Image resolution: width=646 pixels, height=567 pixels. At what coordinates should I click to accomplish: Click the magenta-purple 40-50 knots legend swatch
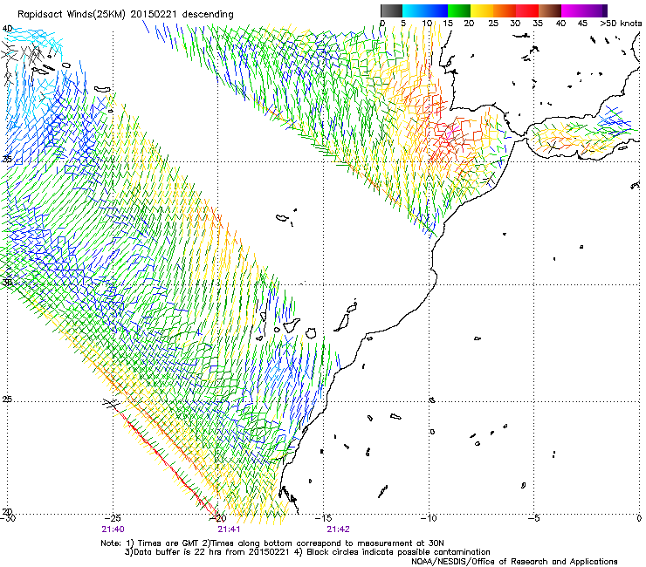[x=584, y=10]
